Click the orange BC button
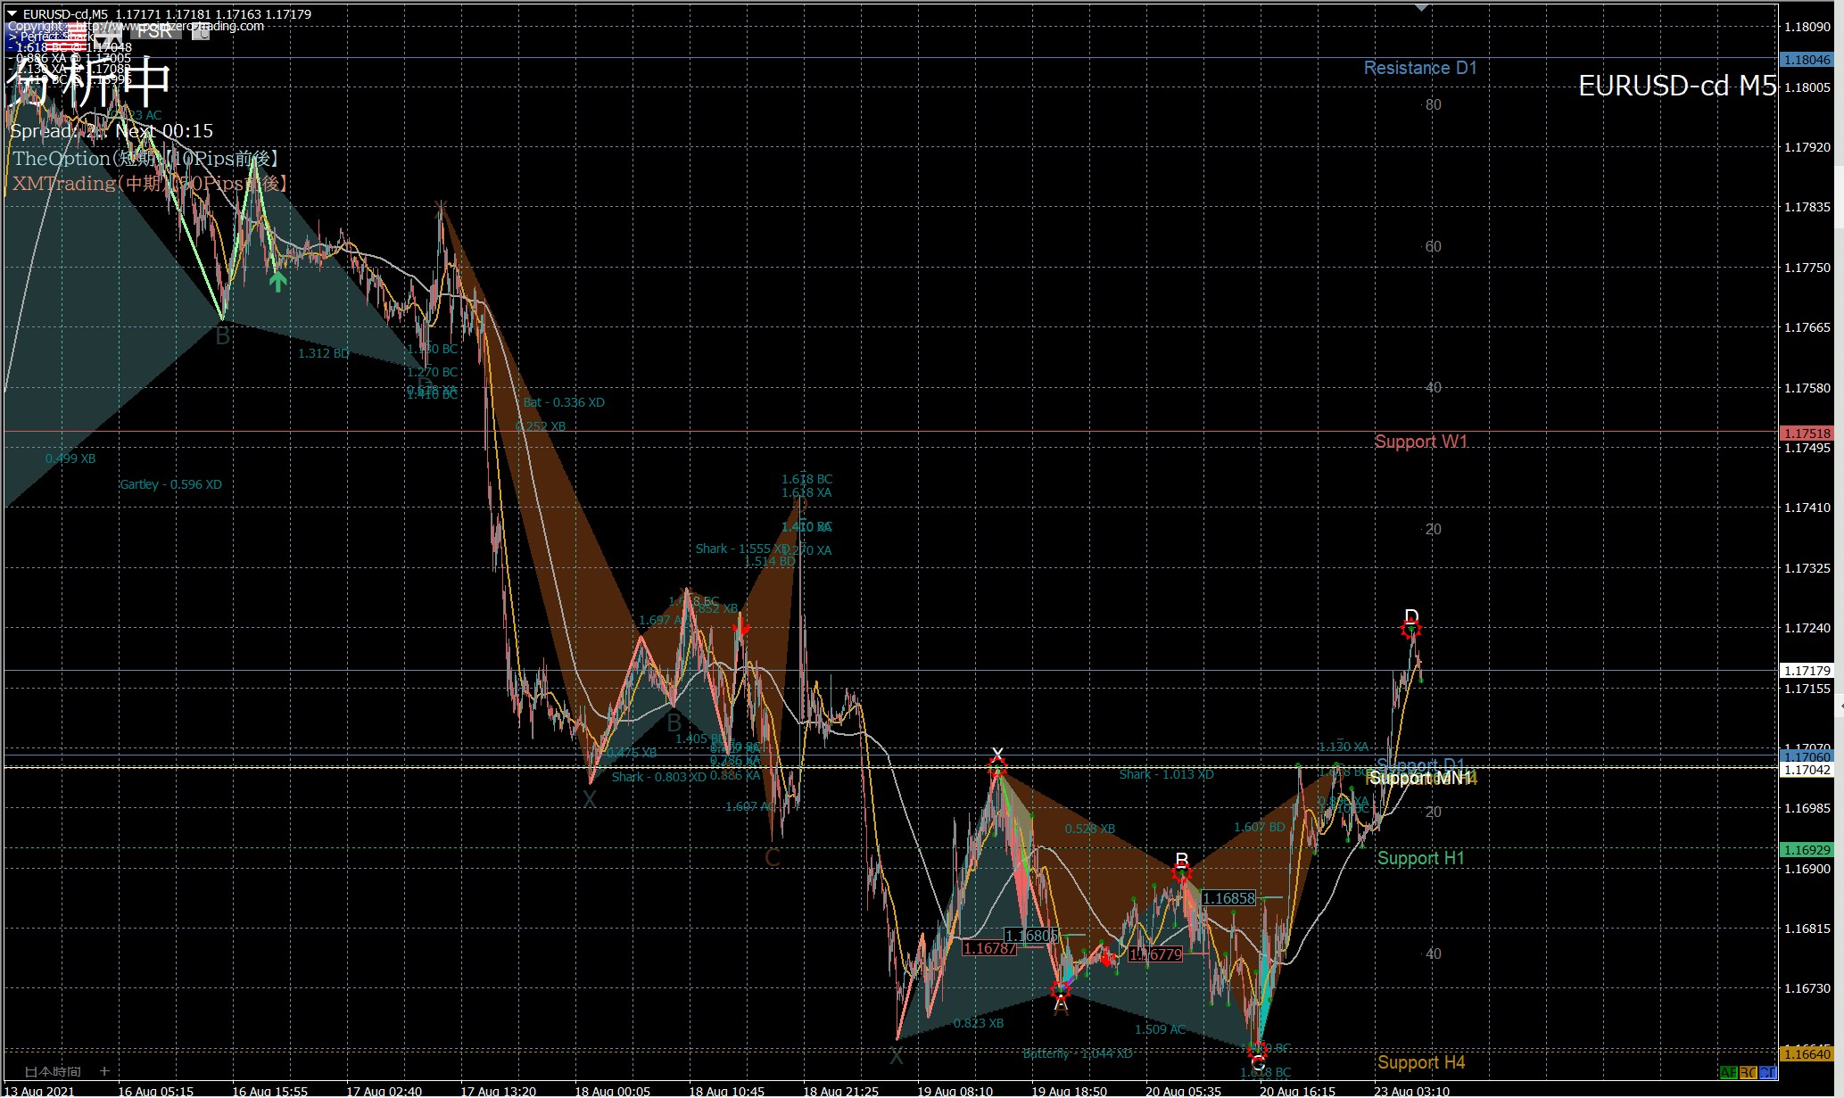 pos(1748,1072)
